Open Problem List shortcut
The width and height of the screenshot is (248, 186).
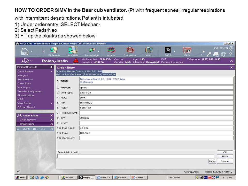coord(25,80)
